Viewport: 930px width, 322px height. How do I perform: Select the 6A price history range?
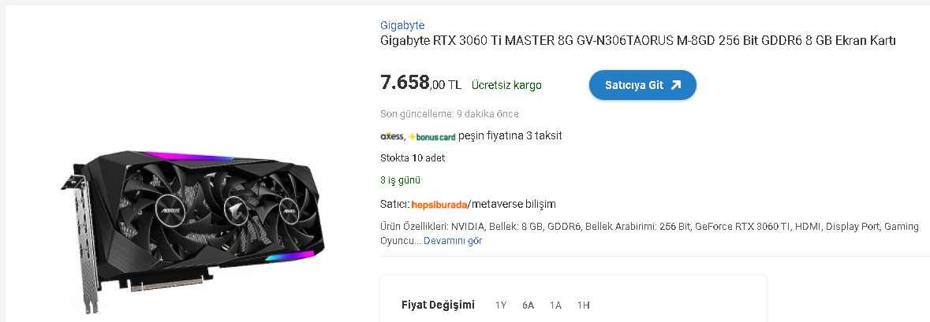click(528, 305)
